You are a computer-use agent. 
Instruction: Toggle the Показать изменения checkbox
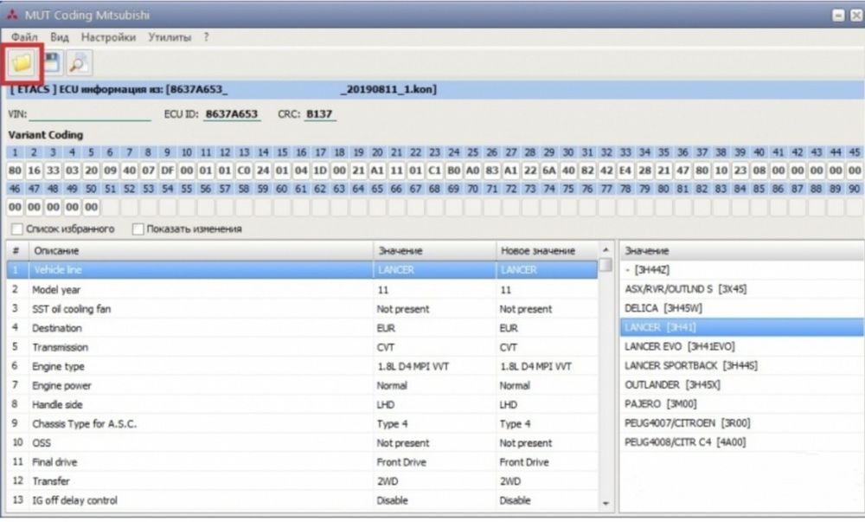click(138, 229)
